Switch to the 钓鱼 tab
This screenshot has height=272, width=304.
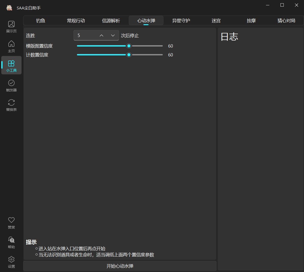pyautogui.click(x=41, y=20)
